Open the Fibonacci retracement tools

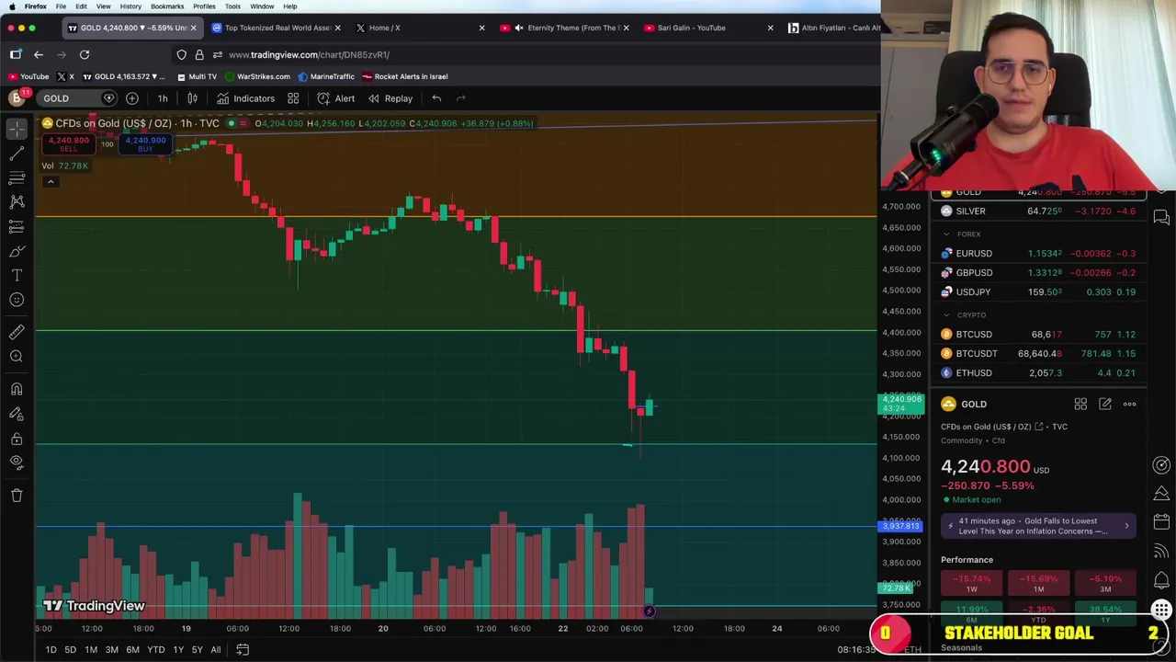pyautogui.click(x=17, y=177)
